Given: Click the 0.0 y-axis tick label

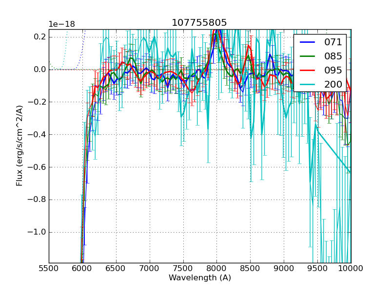Looking at the screenshot, I should pos(39,70).
